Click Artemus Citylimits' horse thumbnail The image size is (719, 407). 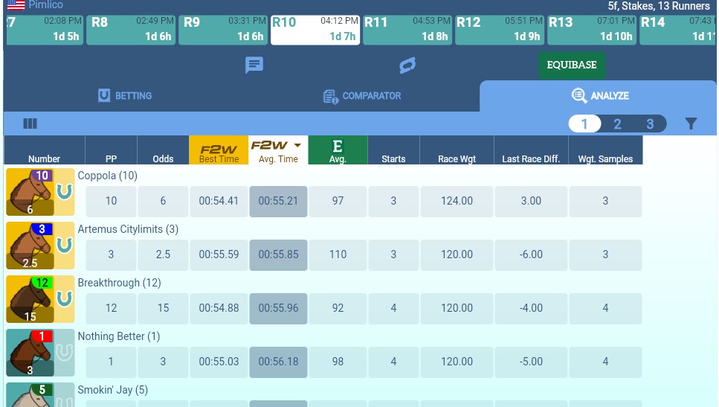tap(30, 246)
